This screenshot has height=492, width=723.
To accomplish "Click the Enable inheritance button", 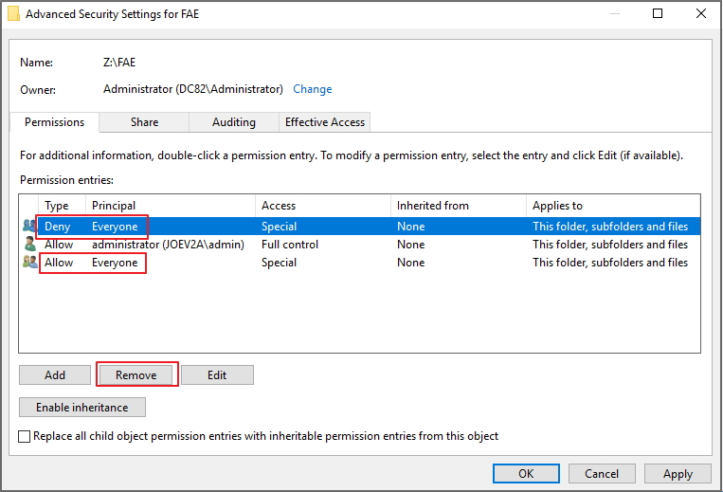I will (x=82, y=408).
